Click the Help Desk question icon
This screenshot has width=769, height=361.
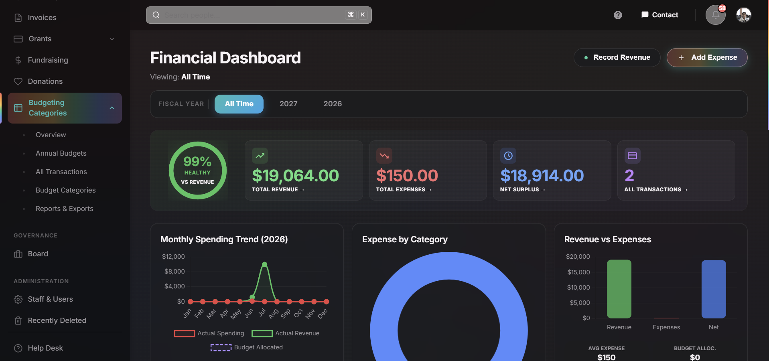tap(18, 348)
